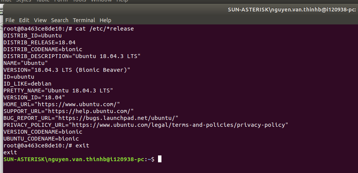The width and height of the screenshot is (358, 173).
Task: Open the terminal Edit menu
Action: pyautogui.click(x=24, y=20)
